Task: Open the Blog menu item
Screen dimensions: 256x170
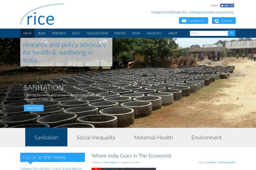Action: point(42,33)
